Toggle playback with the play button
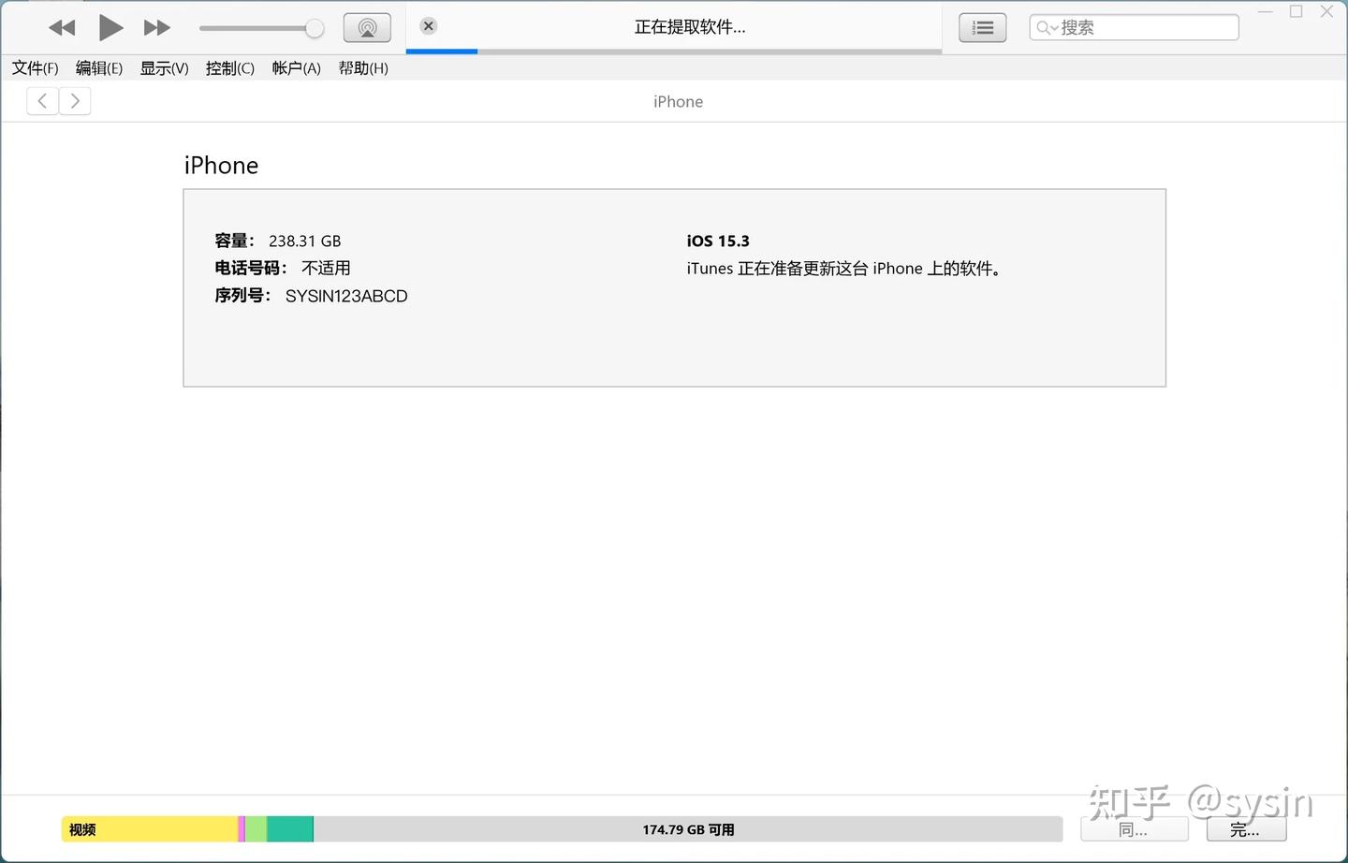This screenshot has width=1348, height=863. [x=110, y=27]
